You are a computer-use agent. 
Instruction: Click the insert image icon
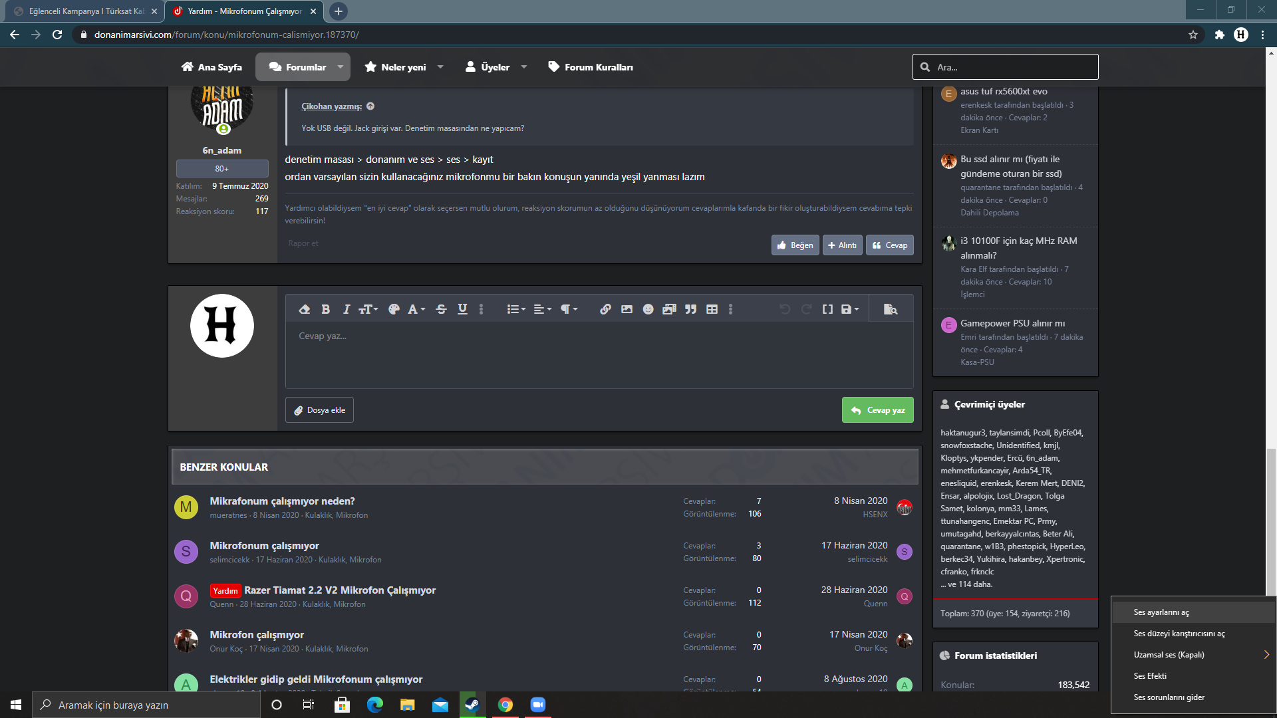(627, 309)
